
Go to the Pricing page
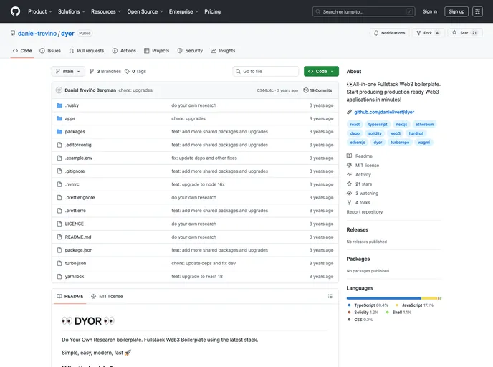213,11
